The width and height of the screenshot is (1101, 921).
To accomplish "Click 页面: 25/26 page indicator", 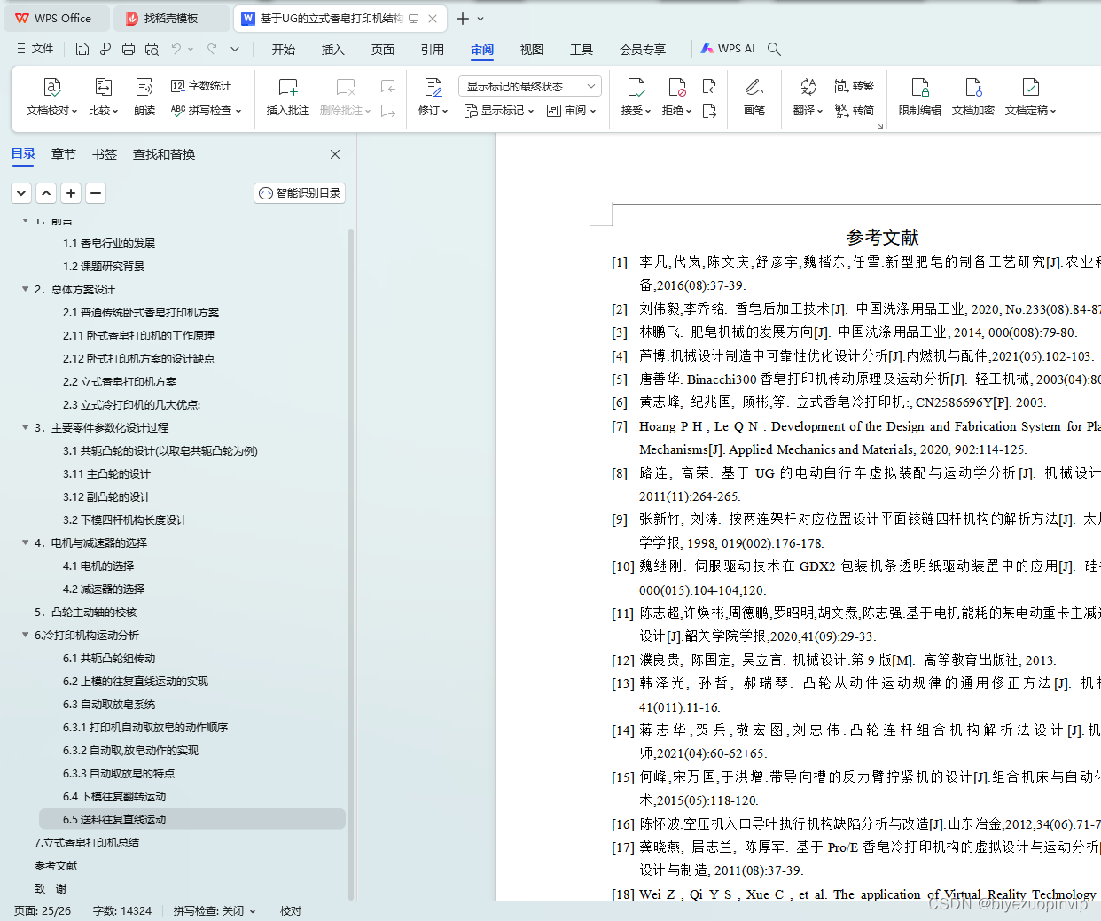I will pyautogui.click(x=43, y=910).
